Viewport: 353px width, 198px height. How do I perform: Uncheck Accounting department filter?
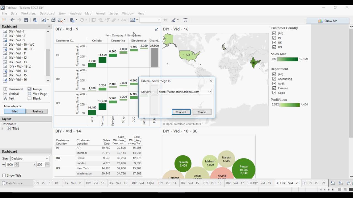[x=274, y=79]
